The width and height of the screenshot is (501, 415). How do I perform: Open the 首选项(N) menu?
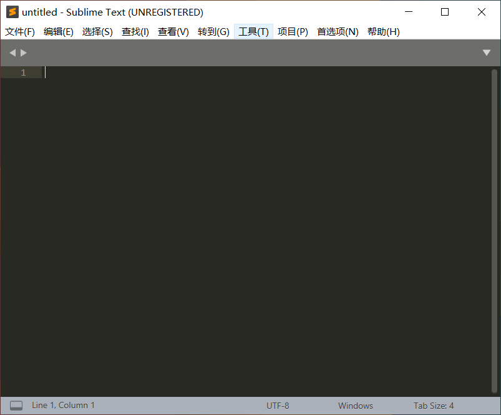(338, 32)
